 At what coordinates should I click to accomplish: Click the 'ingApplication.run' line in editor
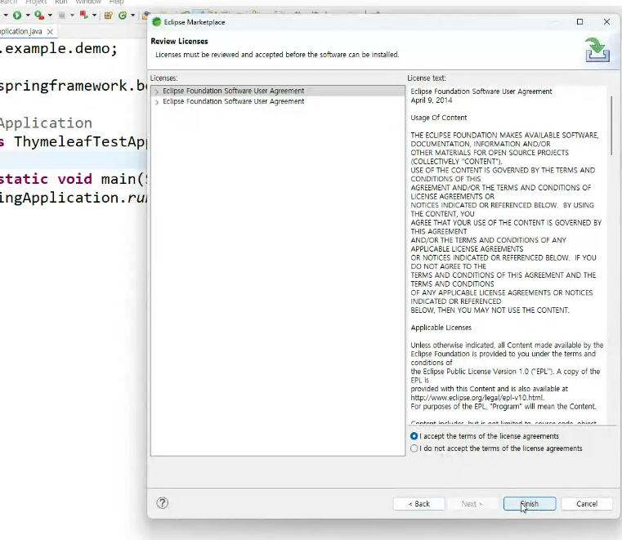(x=74, y=198)
